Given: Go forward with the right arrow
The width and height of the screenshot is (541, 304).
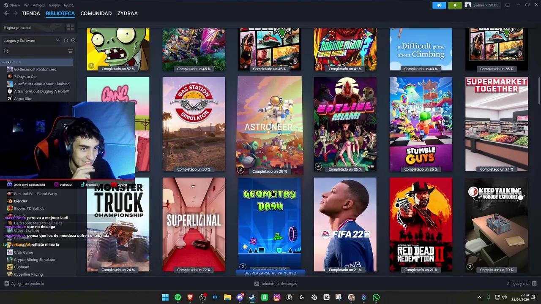Looking at the screenshot, I should point(16,14).
